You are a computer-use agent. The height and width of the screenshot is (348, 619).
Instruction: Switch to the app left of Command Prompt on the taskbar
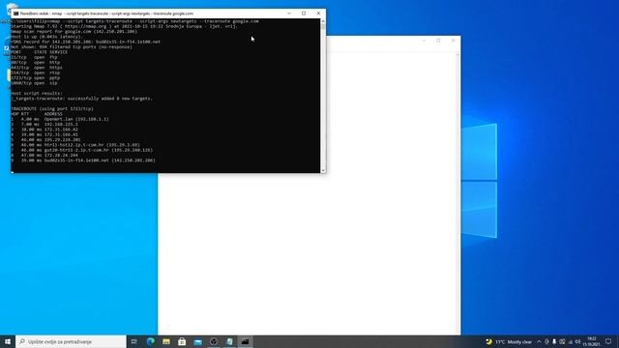click(229, 341)
